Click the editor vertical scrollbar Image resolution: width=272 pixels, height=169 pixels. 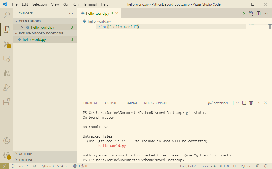point(270,61)
